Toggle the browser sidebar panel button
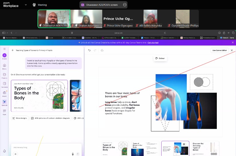Image resolution: width=236 pixels, height=156 pixels. [x=4, y=33]
